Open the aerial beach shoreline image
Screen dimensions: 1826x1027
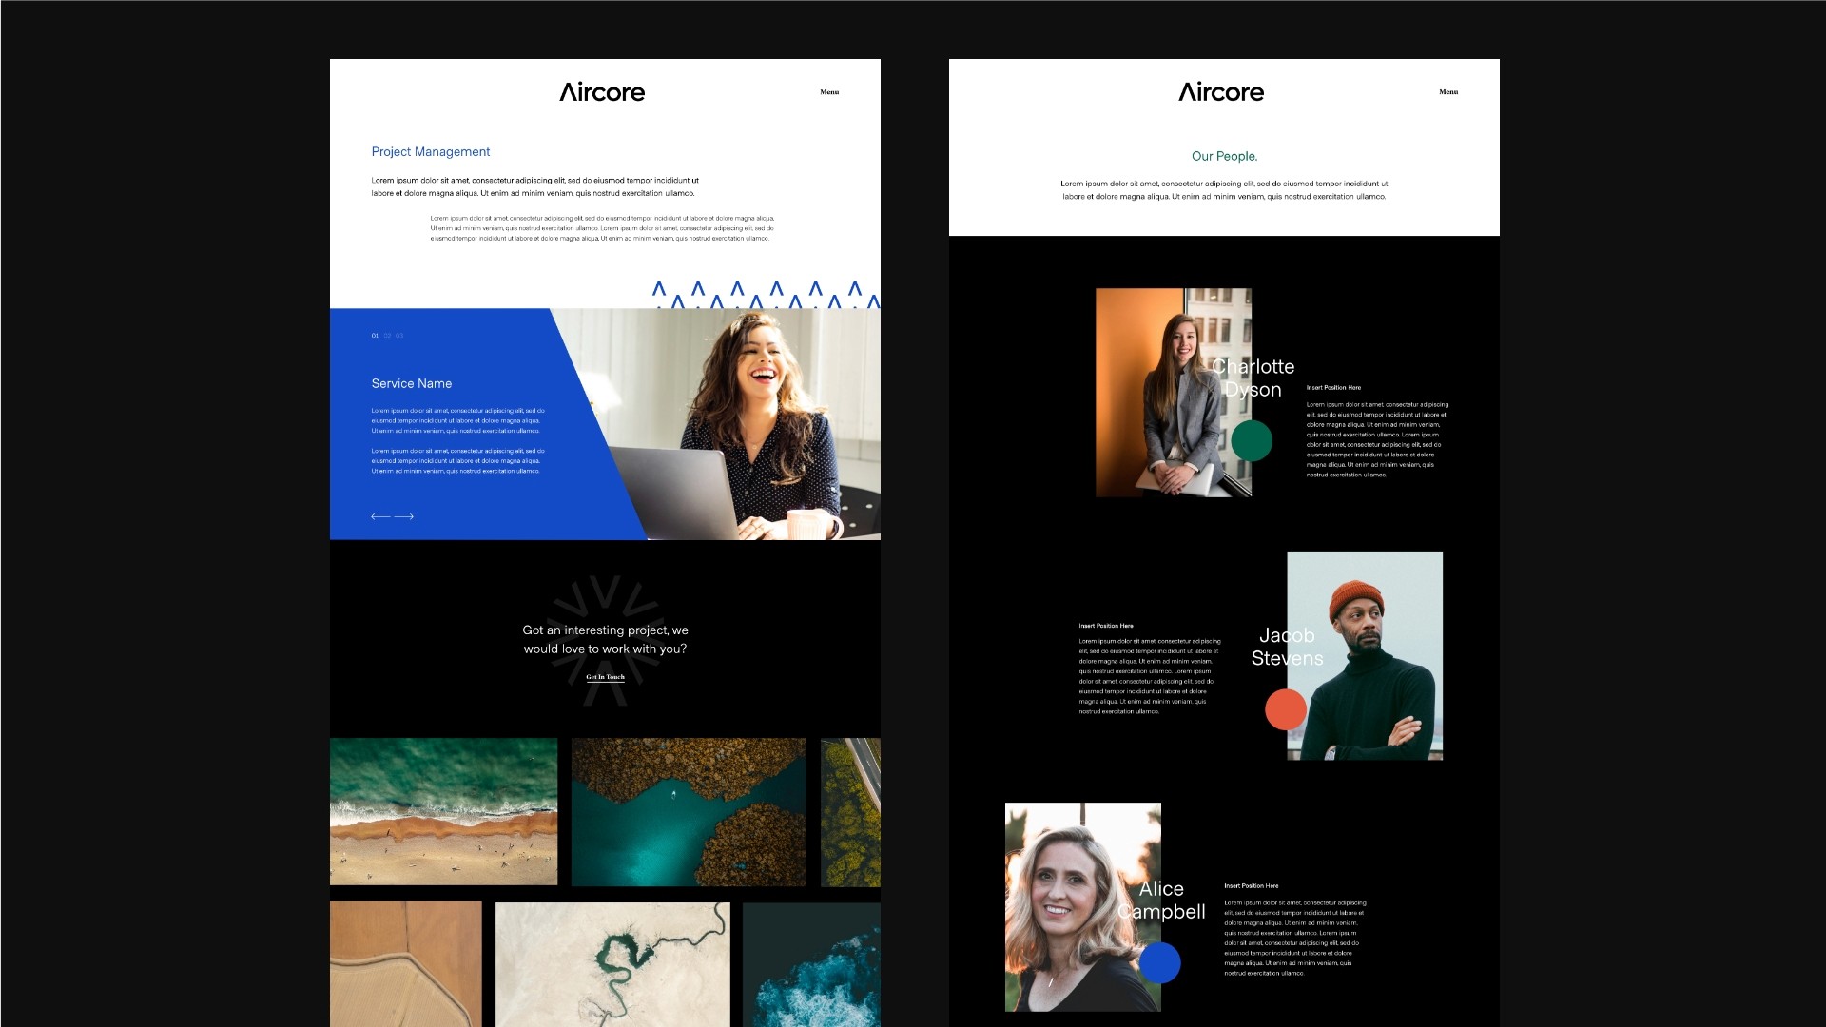pos(443,811)
